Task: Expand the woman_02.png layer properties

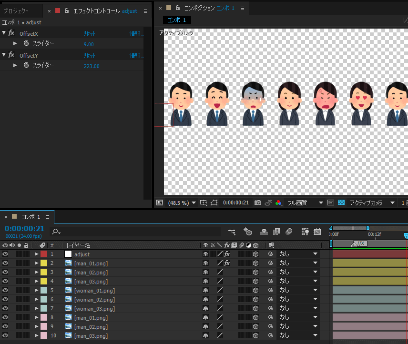Action: (x=36, y=299)
